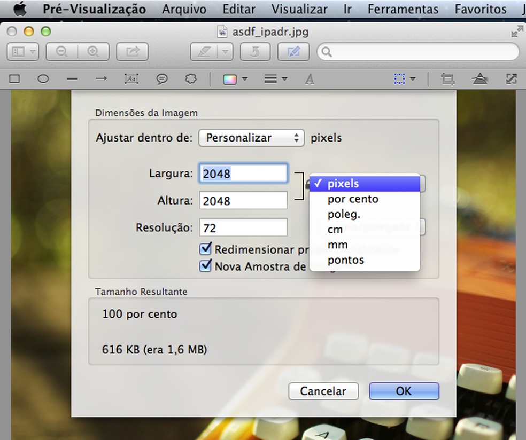Click the Cancelar button
This screenshot has height=440, width=526.
coord(323,391)
